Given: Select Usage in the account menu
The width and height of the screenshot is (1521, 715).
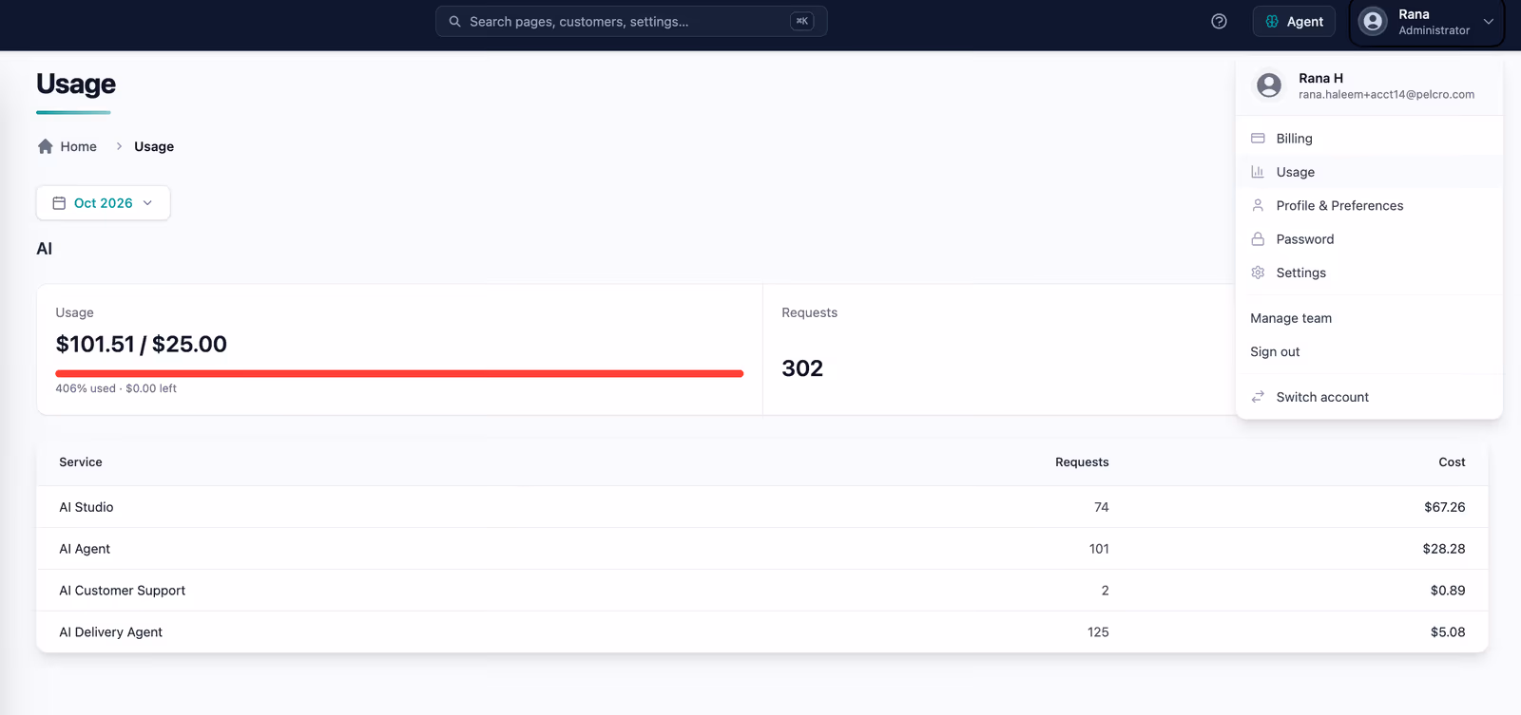Looking at the screenshot, I should point(1369,172).
